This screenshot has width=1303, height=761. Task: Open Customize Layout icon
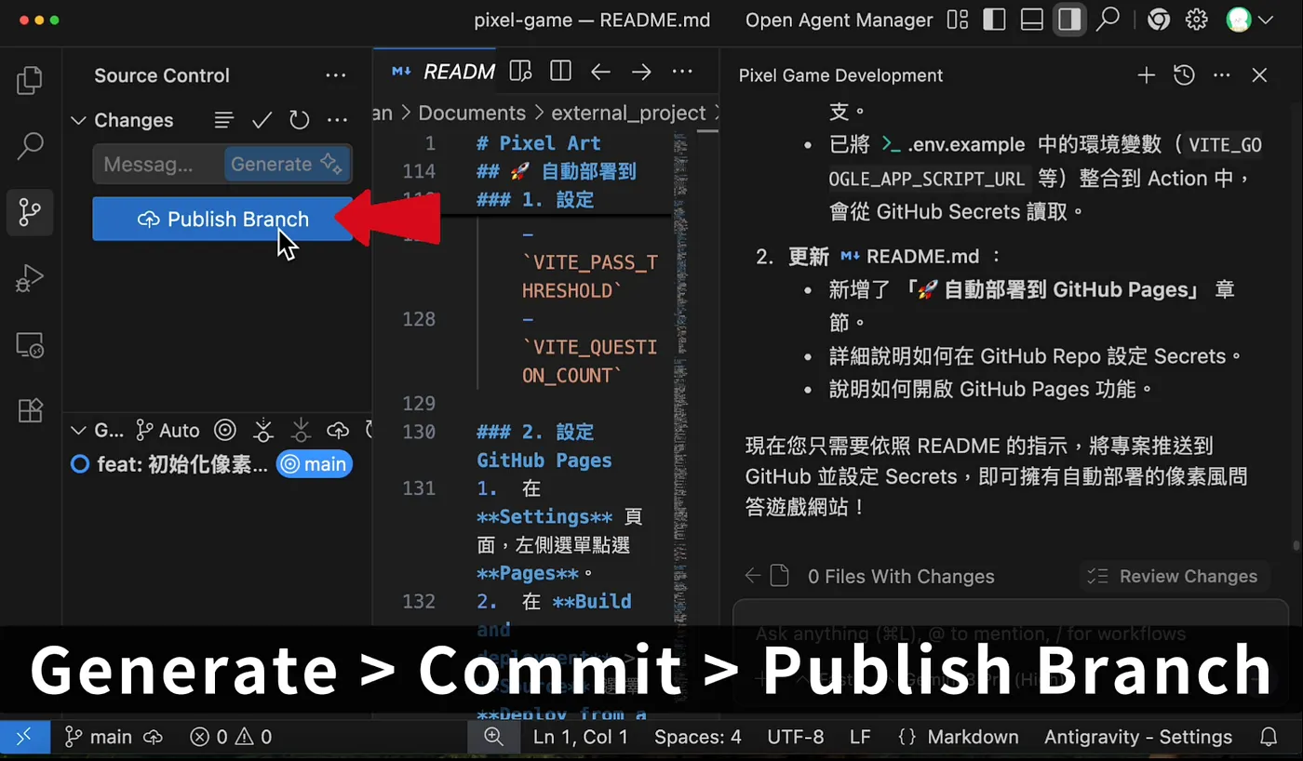(x=957, y=20)
